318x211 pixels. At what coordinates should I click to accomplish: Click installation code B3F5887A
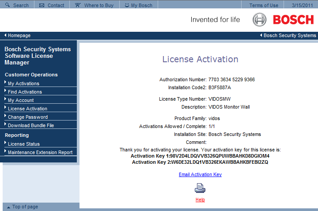pos(220,87)
